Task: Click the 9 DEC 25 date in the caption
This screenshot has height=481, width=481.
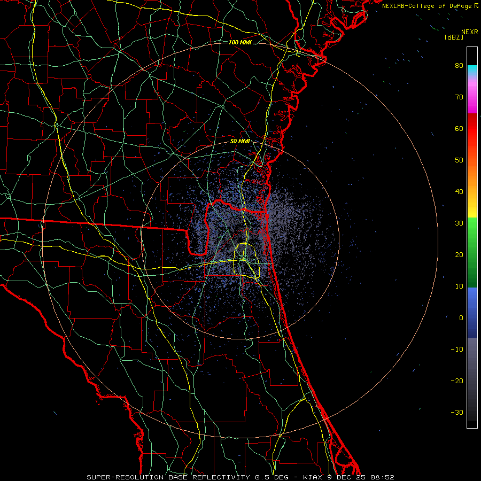Action: [347, 477]
